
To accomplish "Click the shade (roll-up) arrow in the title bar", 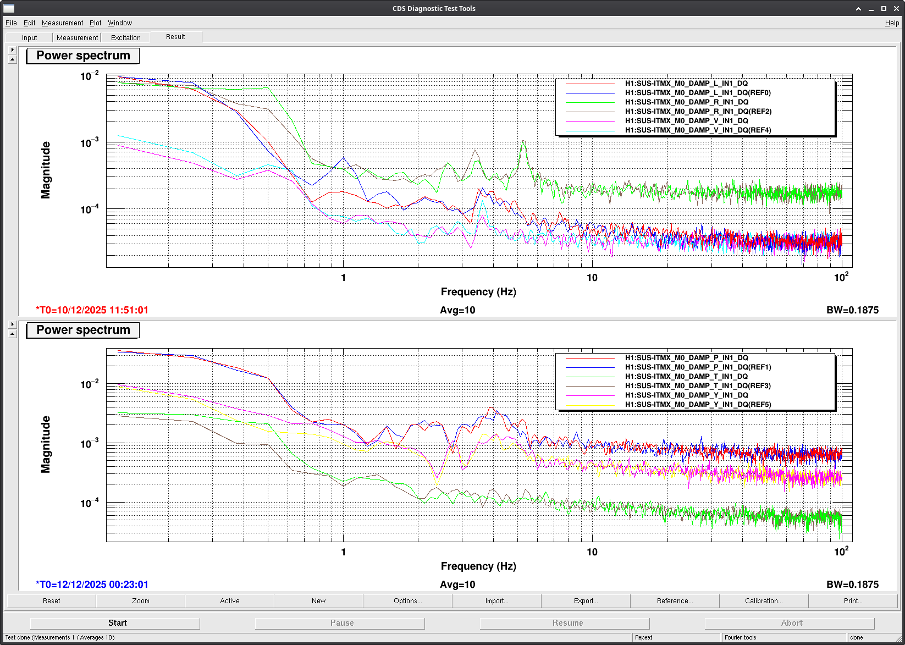I will 858,9.
